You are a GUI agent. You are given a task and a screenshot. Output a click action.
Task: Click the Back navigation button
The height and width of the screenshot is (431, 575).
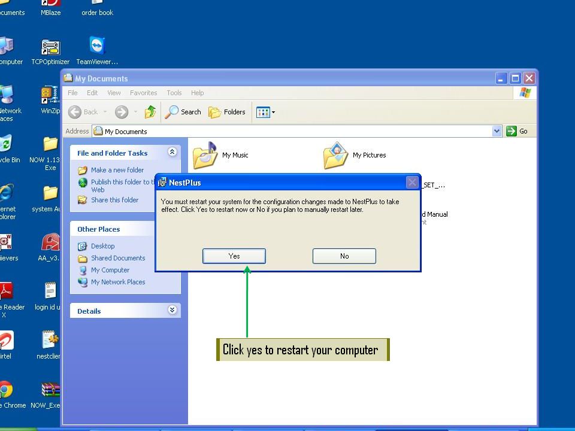tap(83, 112)
